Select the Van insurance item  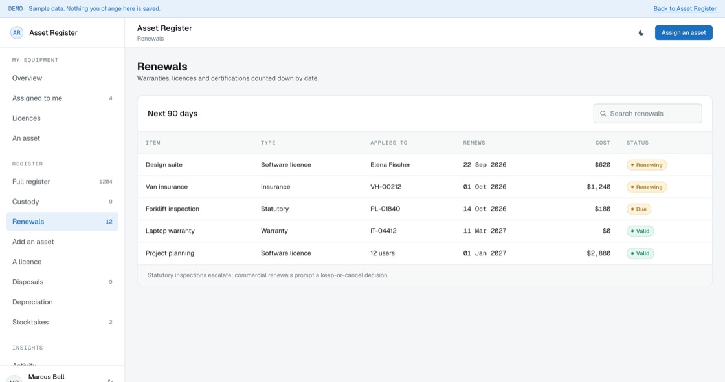tap(166, 187)
